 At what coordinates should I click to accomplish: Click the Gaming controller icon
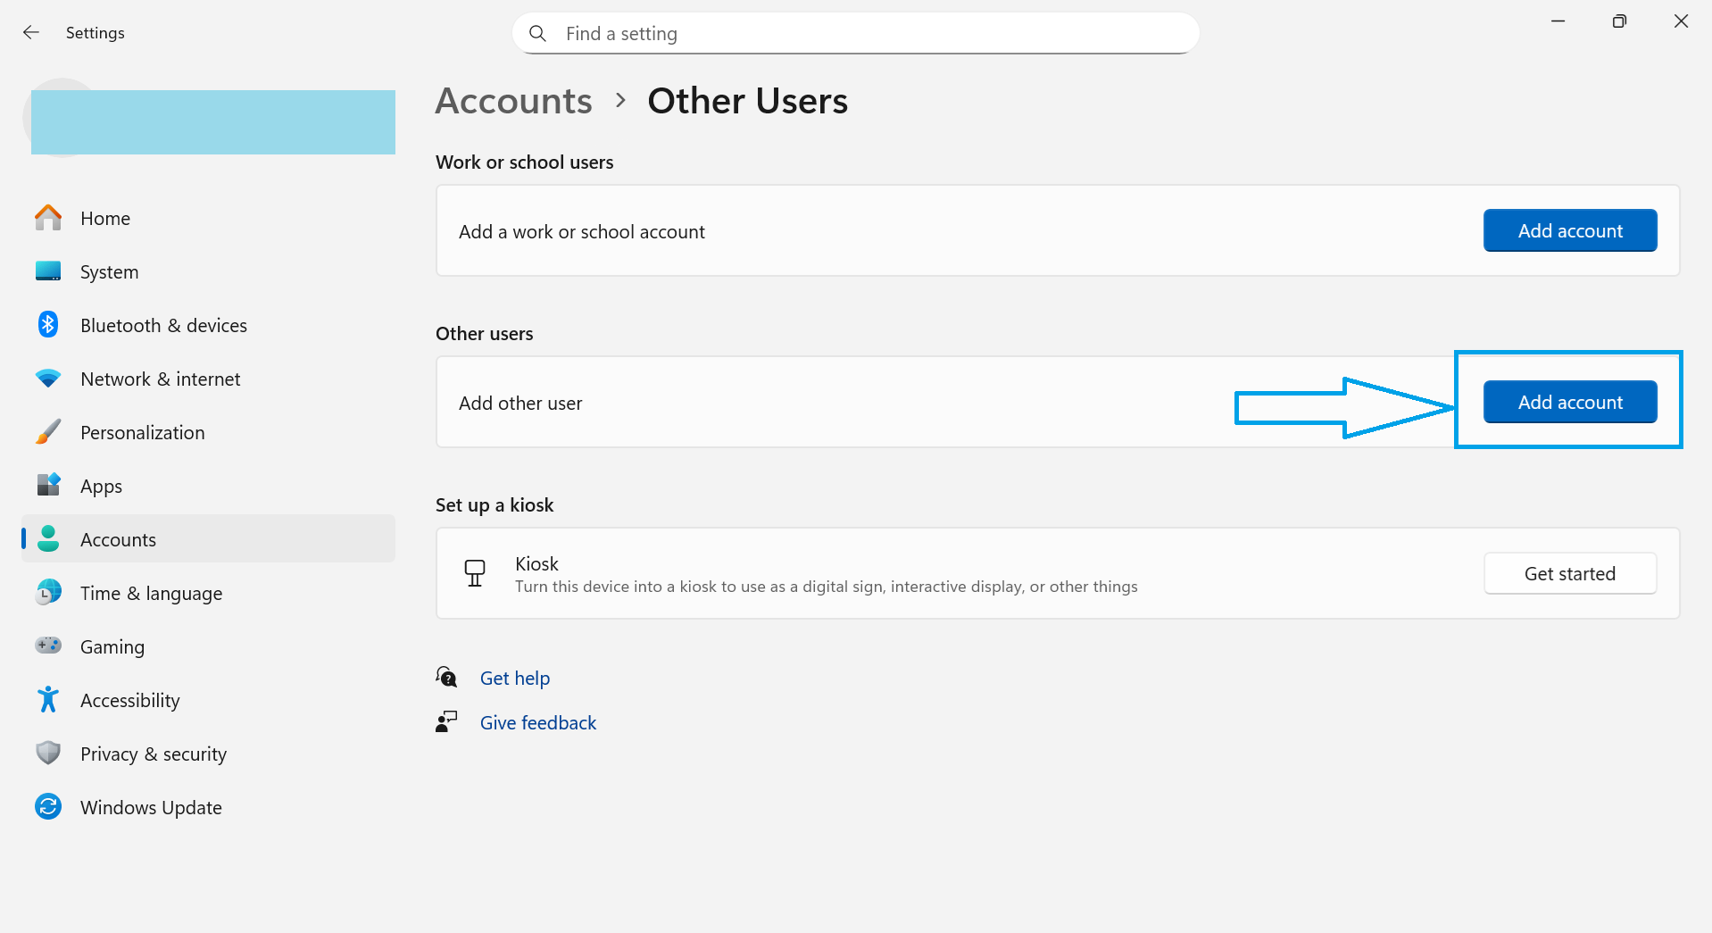[47, 646]
